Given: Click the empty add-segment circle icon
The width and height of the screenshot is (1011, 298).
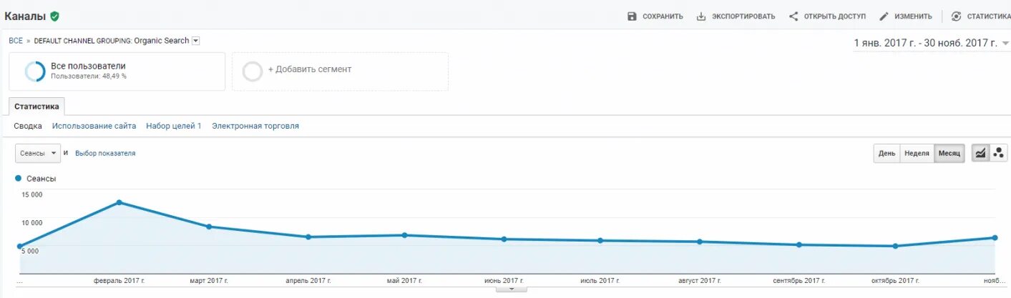Looking at the screenshot, I should pos(253,71).
